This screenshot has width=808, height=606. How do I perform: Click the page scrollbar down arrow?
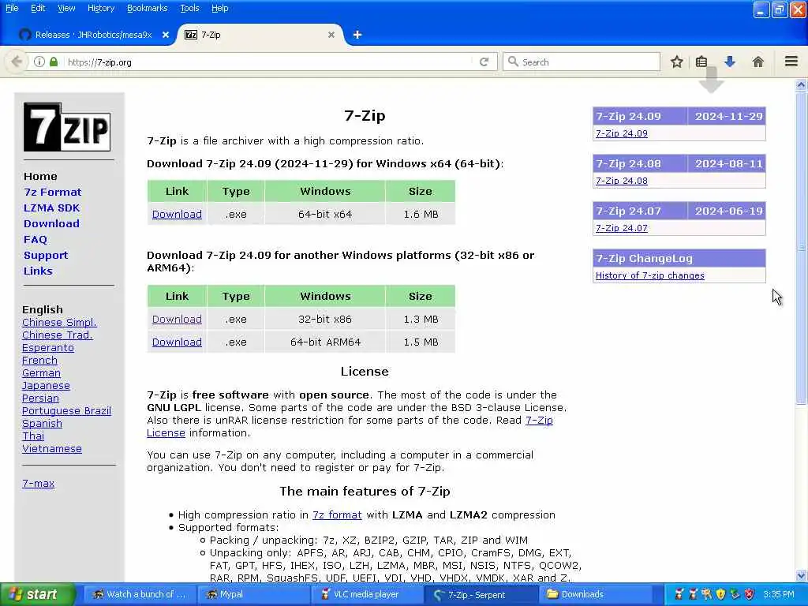click(801, 575)
